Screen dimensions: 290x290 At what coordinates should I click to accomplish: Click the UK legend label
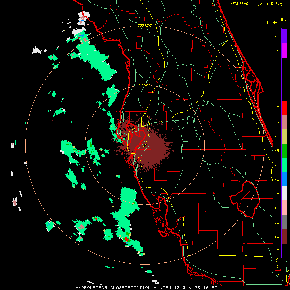(276, 51)
